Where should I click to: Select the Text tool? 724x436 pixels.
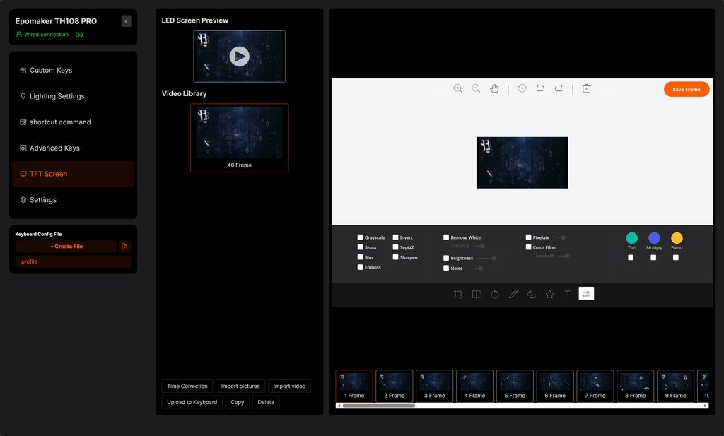tap(568, 294)
